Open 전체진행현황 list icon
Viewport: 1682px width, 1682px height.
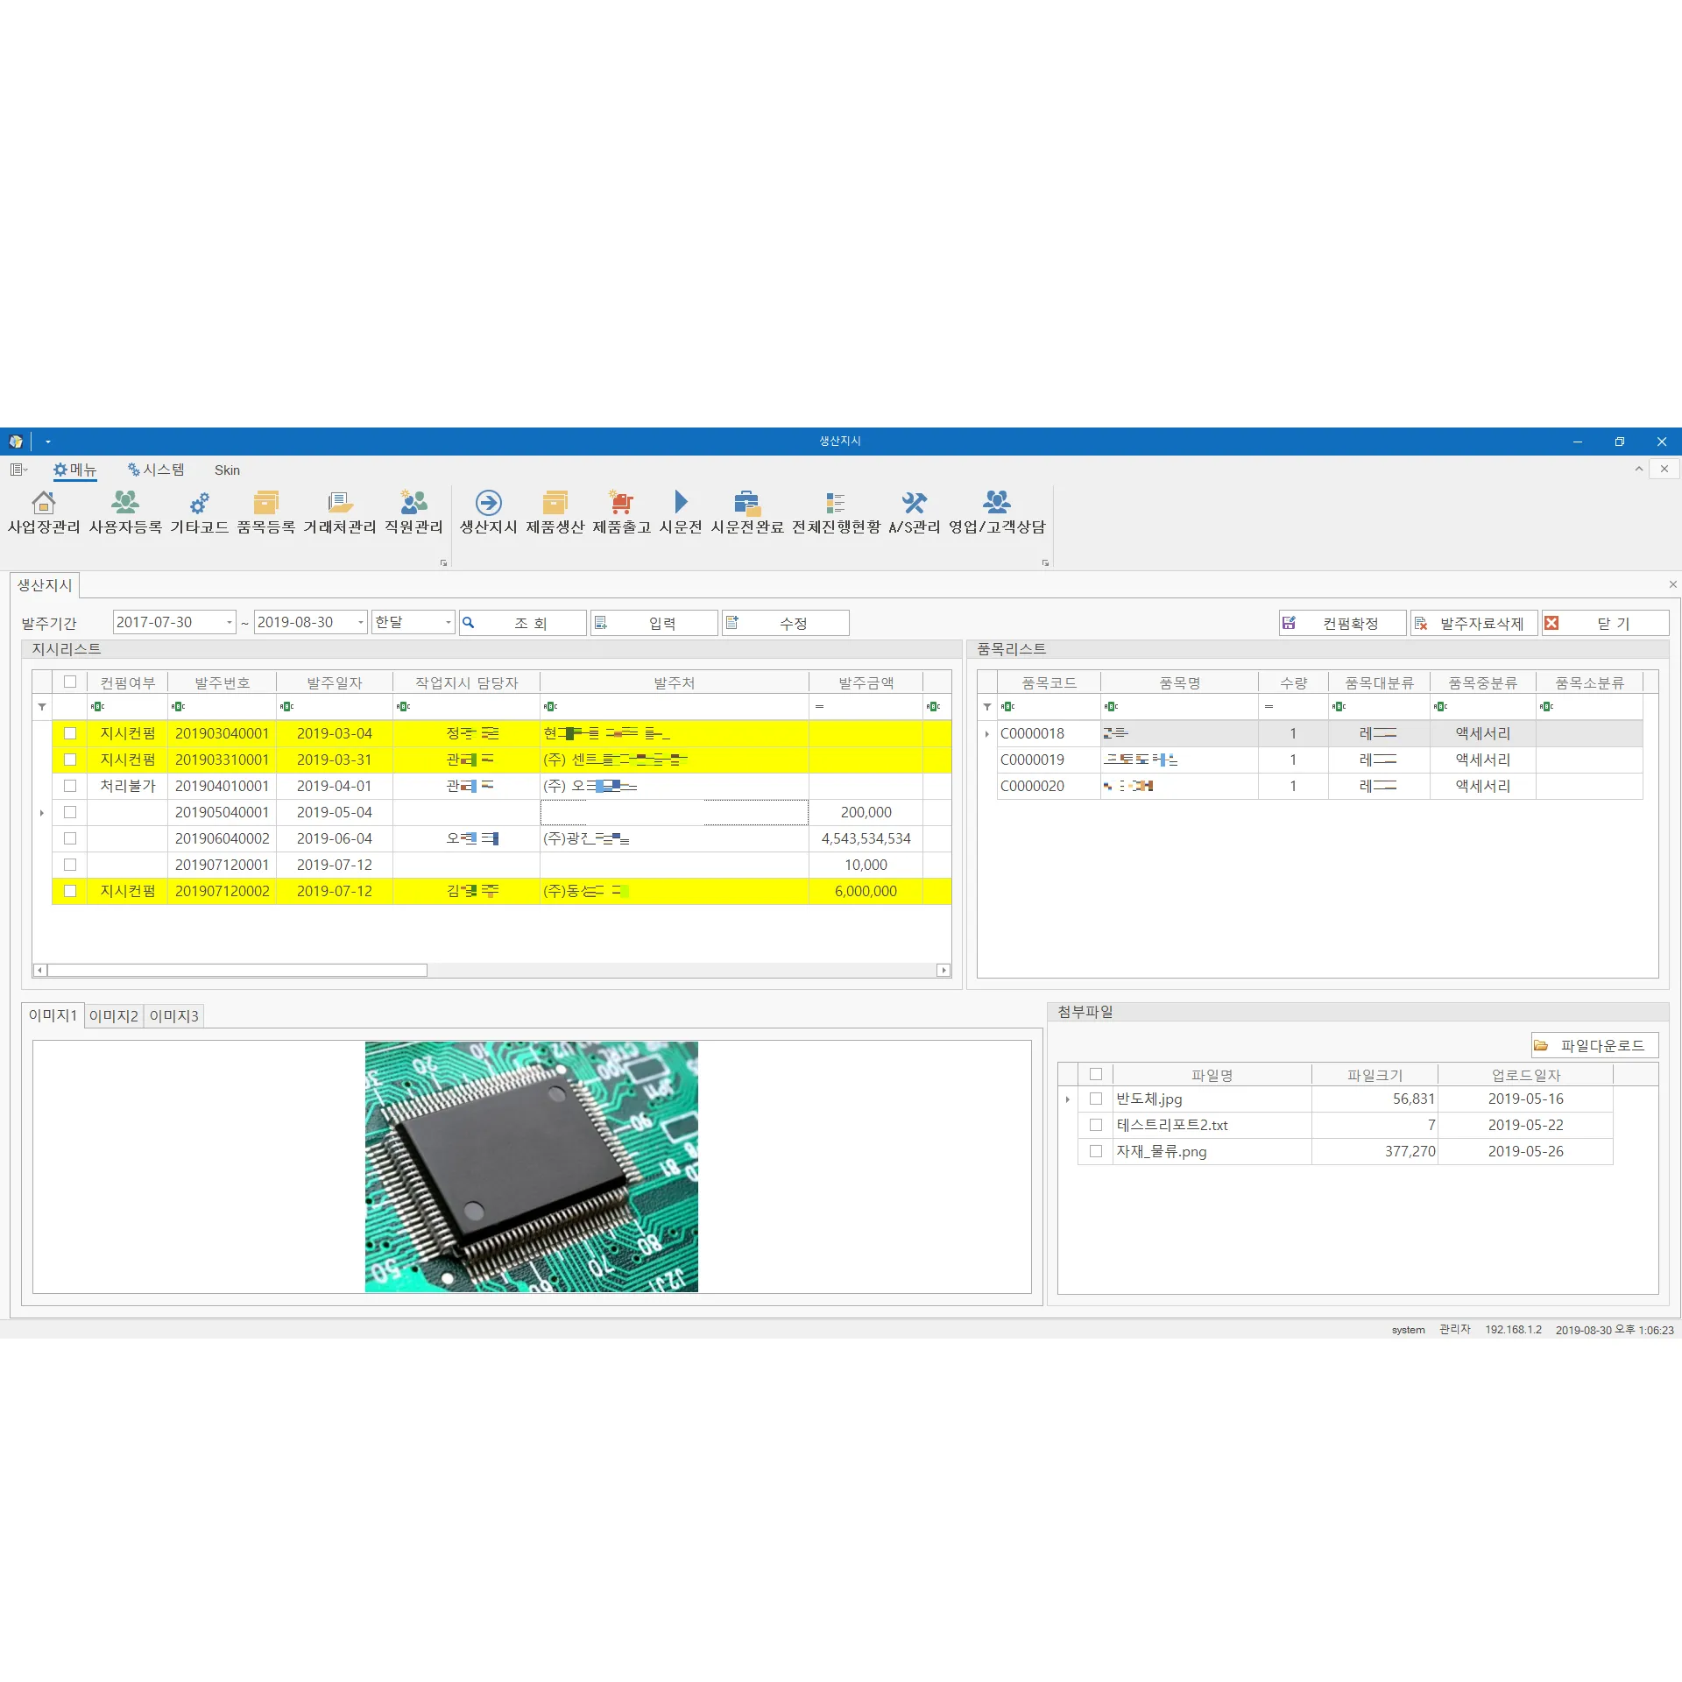pos(835,503)
